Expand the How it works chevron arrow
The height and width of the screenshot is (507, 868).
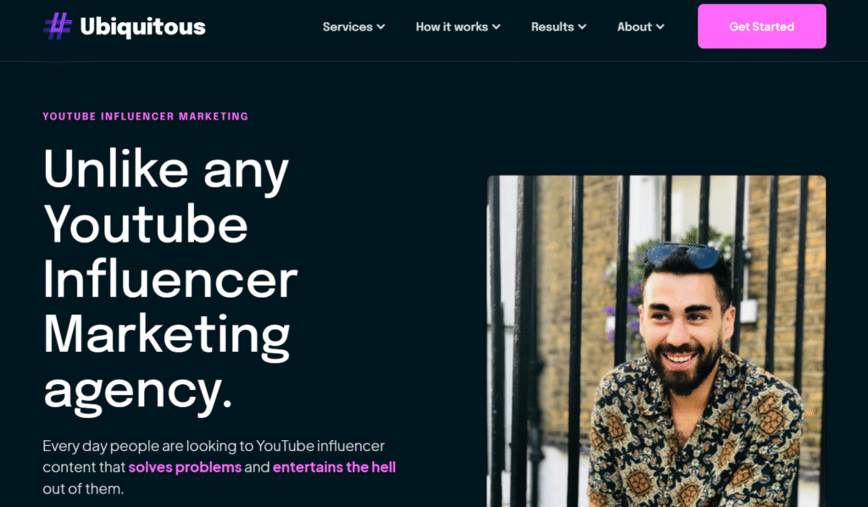[x=496, y=26]
